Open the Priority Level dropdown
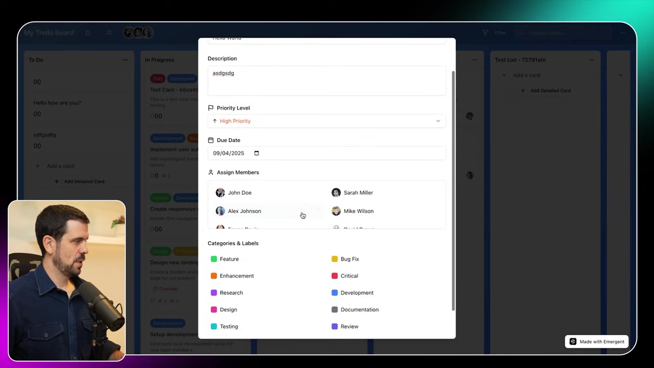Screen dimensions: 654x368 point(326,121)
